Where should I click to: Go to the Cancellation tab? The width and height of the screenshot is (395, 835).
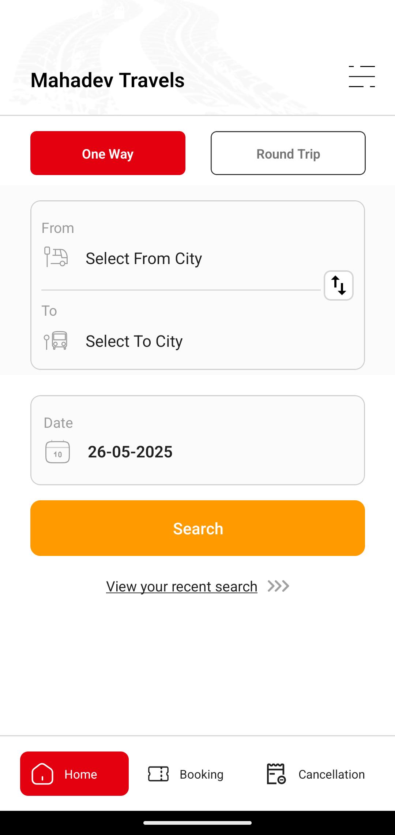pyautogui.click(x=331, y=774)
